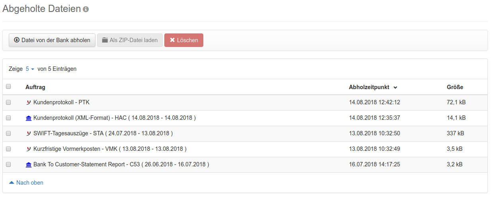Check the Kundenprotokoll - PTK row checkbox

click(x=8, y=103)
